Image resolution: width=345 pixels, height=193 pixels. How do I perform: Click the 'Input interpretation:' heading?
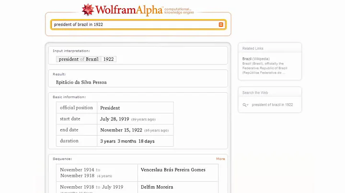click(x=71, y=51)
